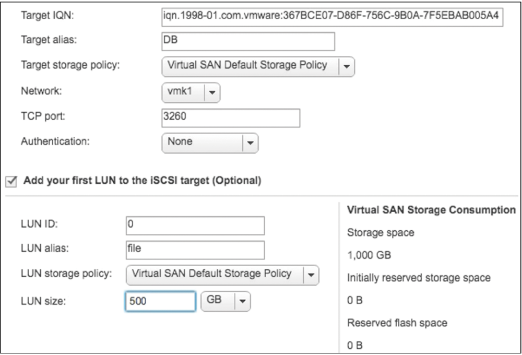Click the Network label
The height and width of the screenshot is (355, 522).
pos(41,91)
